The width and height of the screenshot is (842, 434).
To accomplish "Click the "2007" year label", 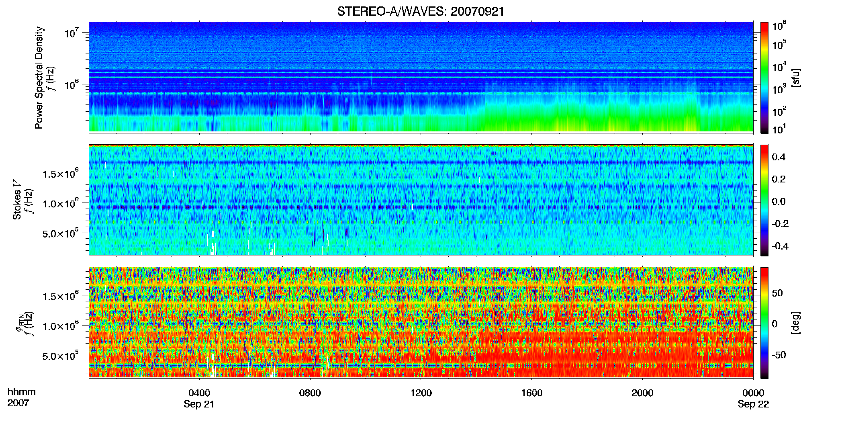I will click(18, 403).
